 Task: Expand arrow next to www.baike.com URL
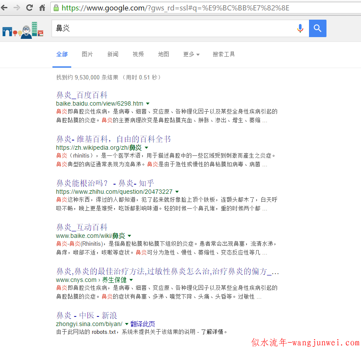[129, 236]
